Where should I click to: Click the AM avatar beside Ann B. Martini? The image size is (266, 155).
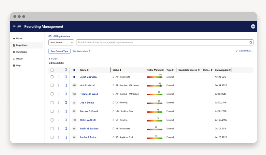pyautogui.click(x=74, y=85)
